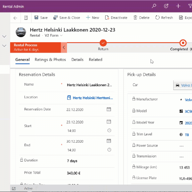Open the 2020 model year link

tap(188, 123)
